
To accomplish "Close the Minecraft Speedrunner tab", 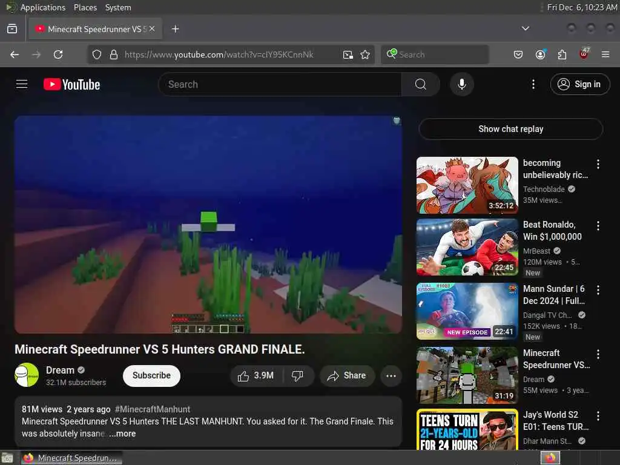I will tap(152, 28).
